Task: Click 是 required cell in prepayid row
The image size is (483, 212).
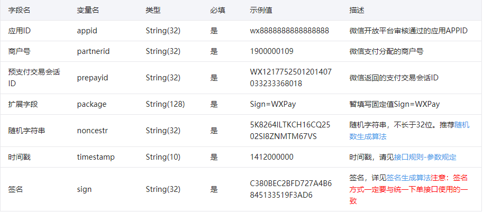Action: tap(214, 78)
